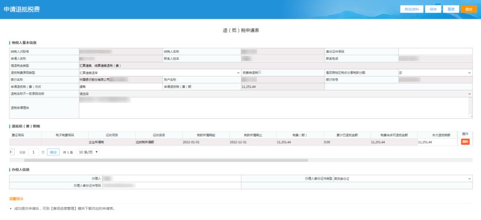Open the 退税名称不一致原因说明 dropdown

click(x=276, y=94)
